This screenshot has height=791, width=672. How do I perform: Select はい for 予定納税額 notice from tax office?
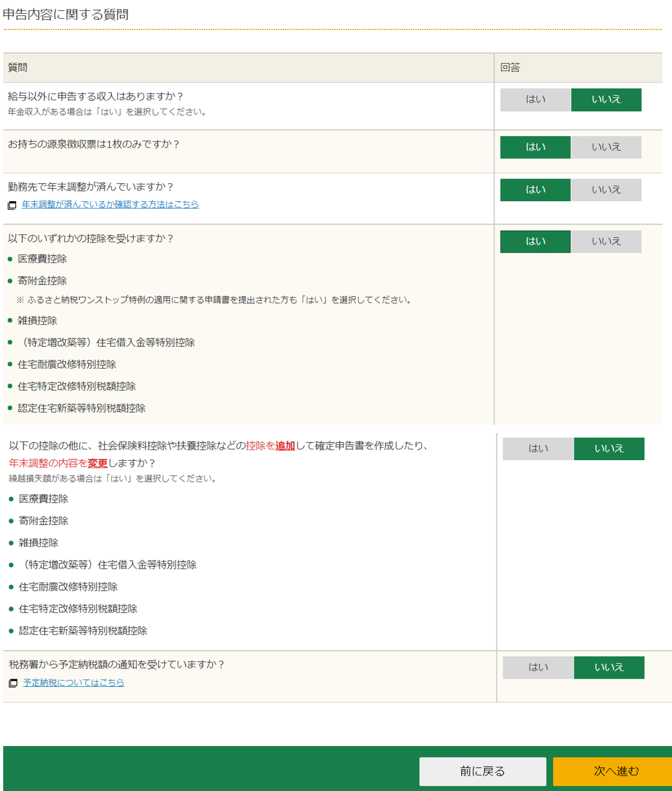pos(538,667)
